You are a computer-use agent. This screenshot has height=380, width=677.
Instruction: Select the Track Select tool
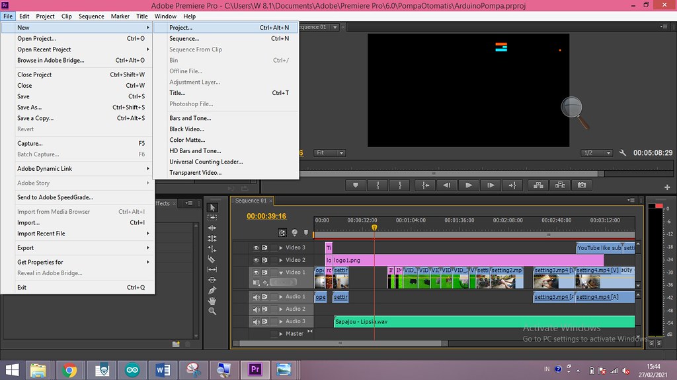[212, 218]
